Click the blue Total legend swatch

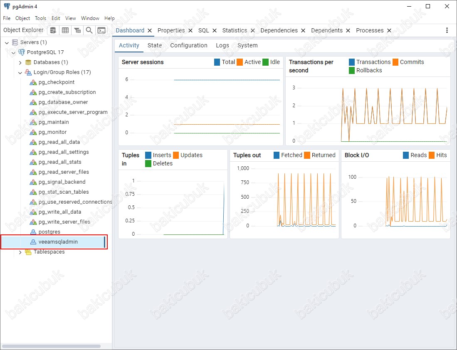click(217, 62)
